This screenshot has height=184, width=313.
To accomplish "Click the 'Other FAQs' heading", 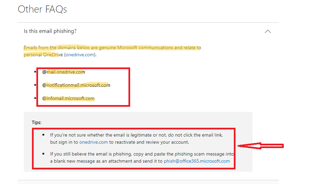I will [42, 9].
